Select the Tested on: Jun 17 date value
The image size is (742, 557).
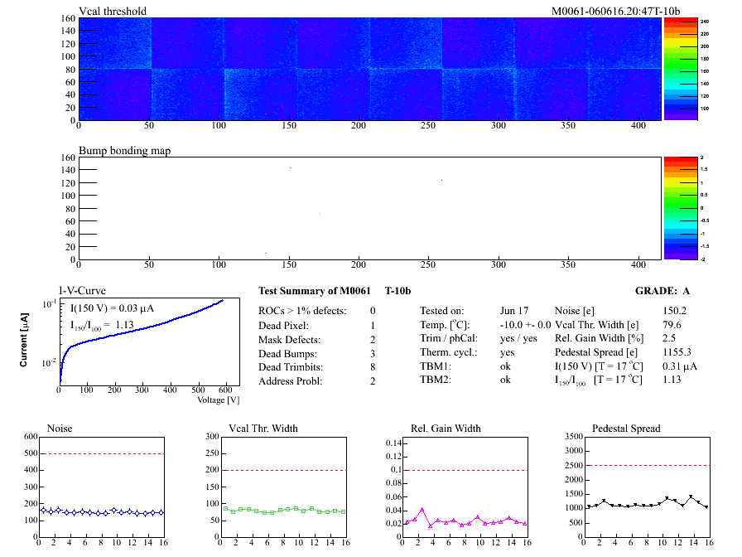coord(513,311)
